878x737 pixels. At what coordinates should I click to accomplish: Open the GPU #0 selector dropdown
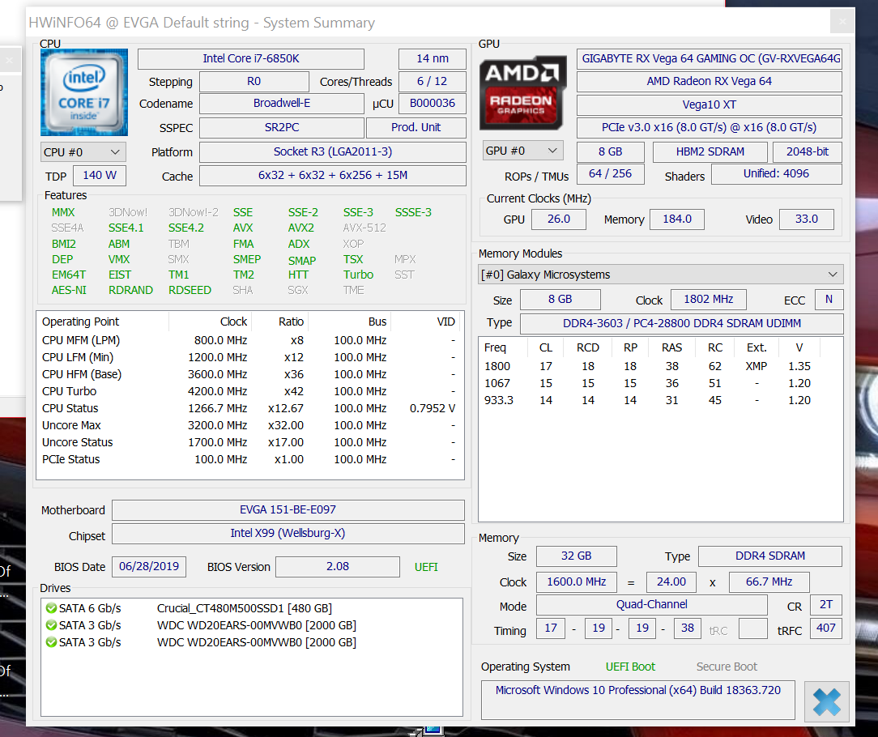[522, 151]
